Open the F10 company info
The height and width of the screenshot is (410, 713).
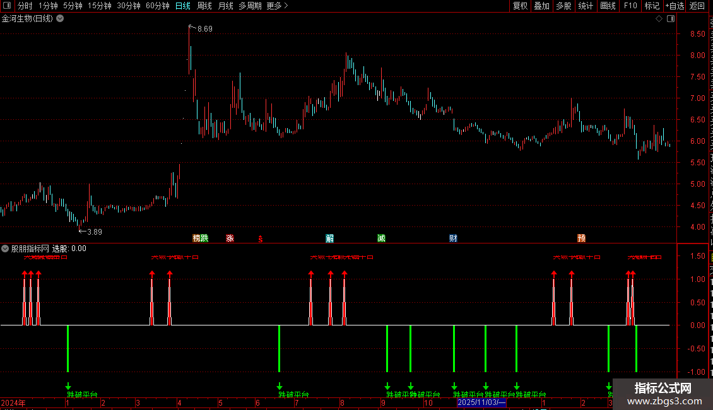click(x=630, y=6)
